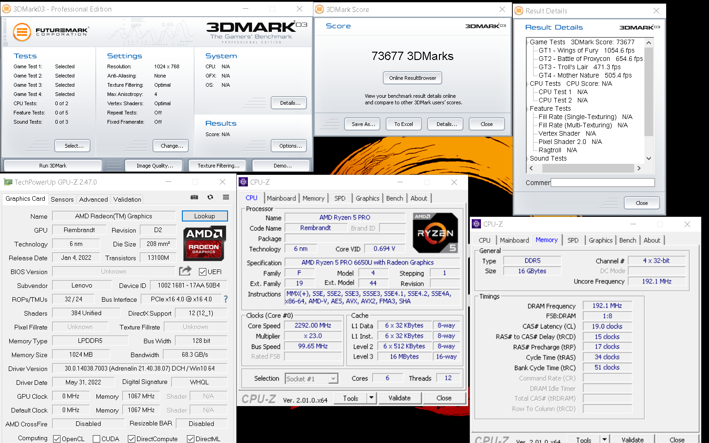Click the Change settings button
Screen dimensions: 709x443
coord(172,146)
